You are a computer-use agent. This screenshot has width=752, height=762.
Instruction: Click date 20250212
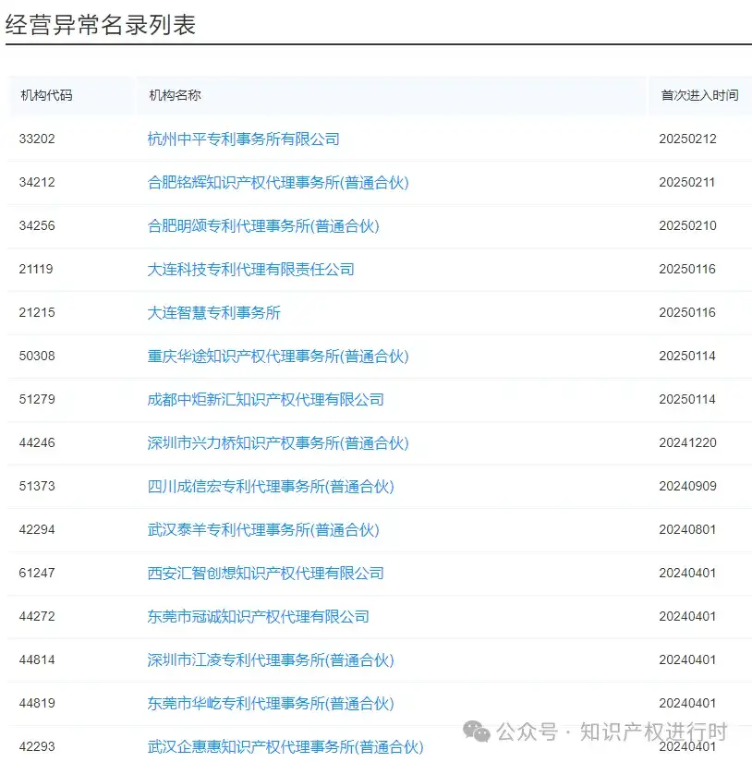point(687,139)
